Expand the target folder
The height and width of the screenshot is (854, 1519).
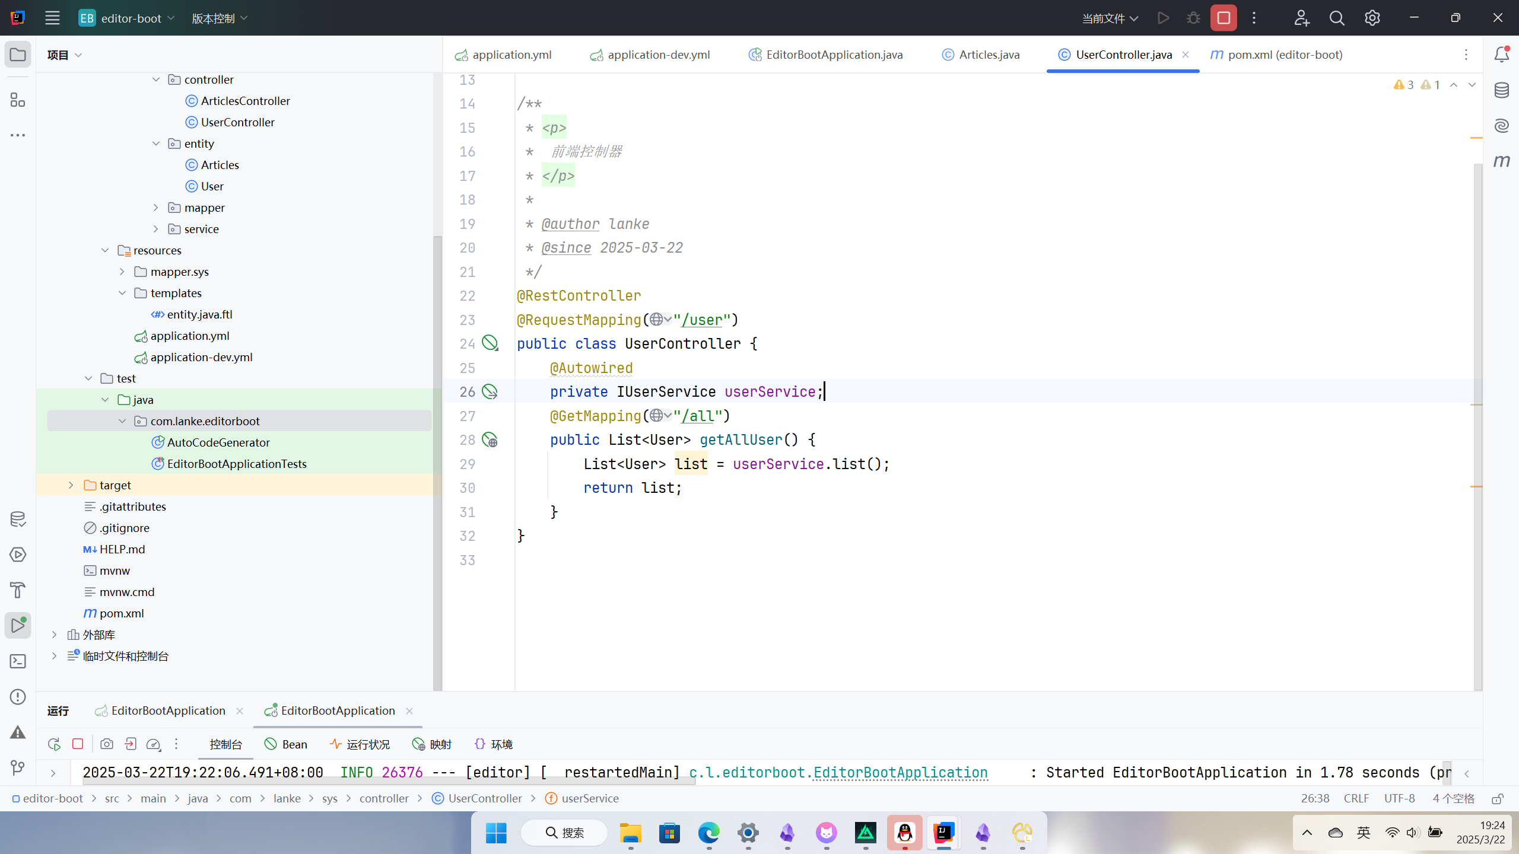[71, 485]
